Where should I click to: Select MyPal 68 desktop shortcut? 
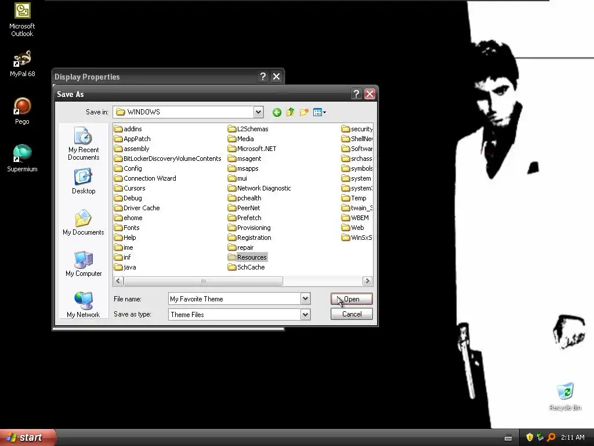(x=22, y=64)
